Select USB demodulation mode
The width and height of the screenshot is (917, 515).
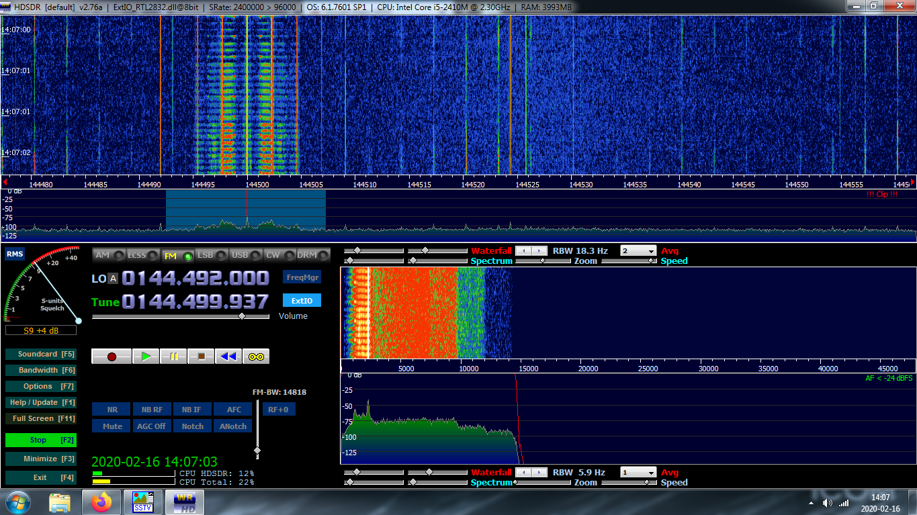246,255
